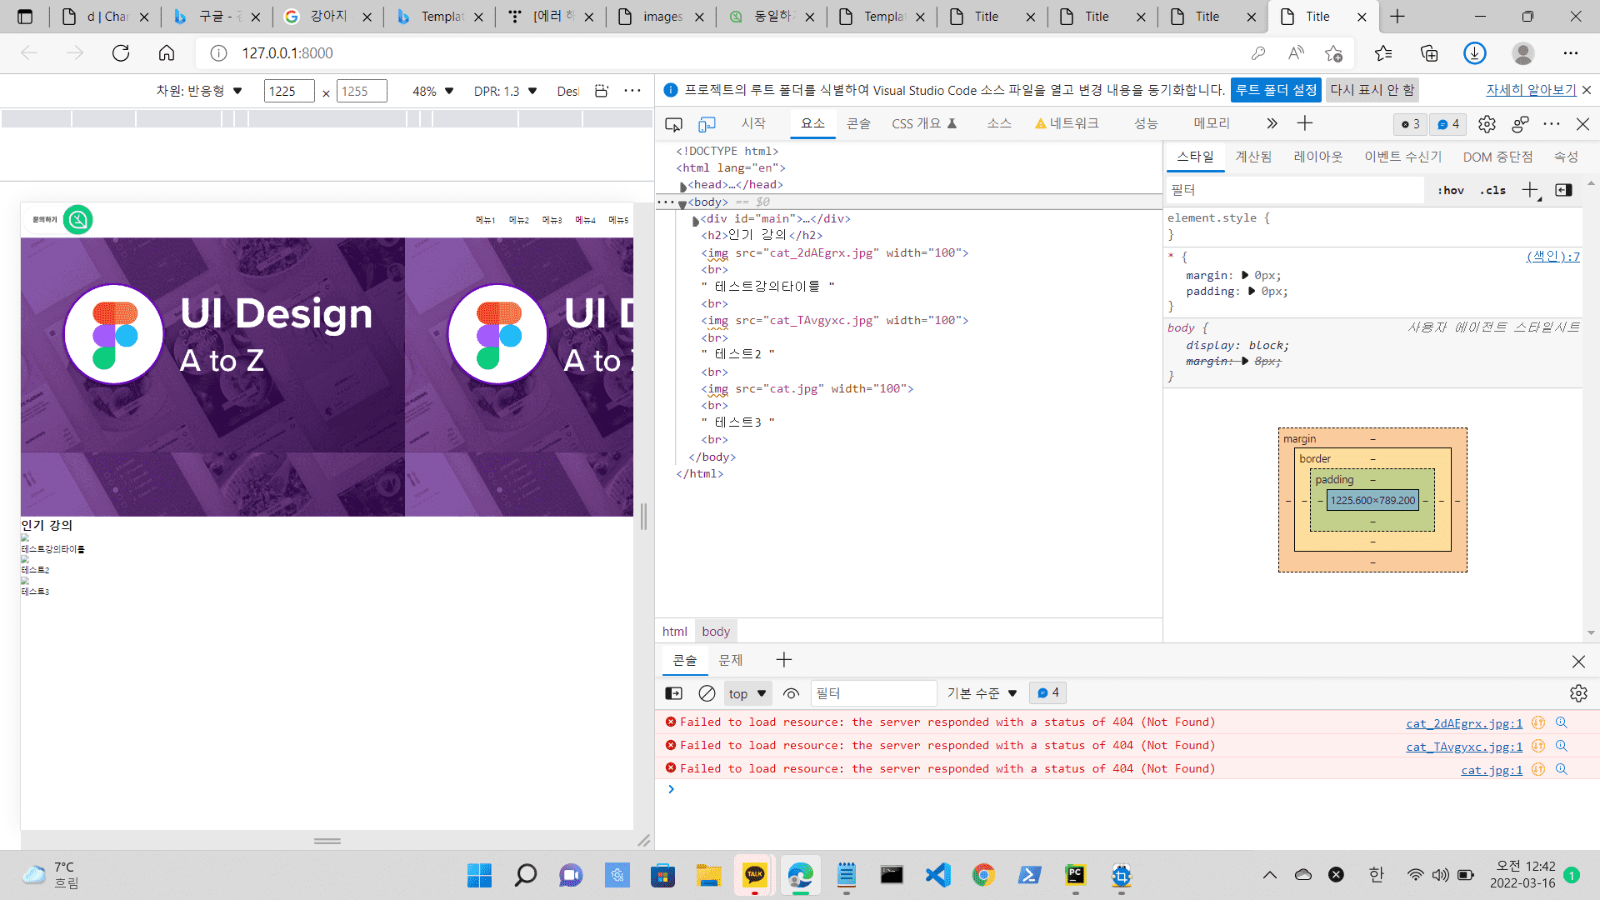Toggle device emulation mode icon
This screenshot has height=900, width=1600.
pos(707,124)
